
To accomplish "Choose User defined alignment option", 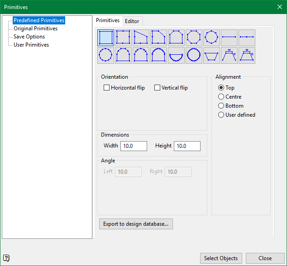I will (x=221, y=115).
